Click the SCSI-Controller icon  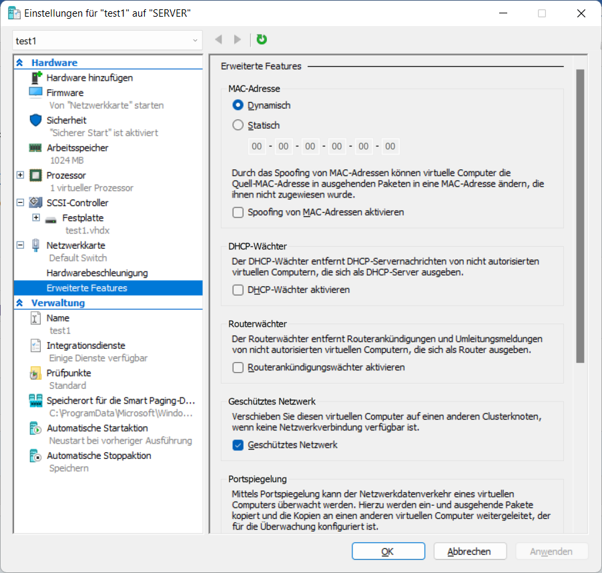(35, 202)
